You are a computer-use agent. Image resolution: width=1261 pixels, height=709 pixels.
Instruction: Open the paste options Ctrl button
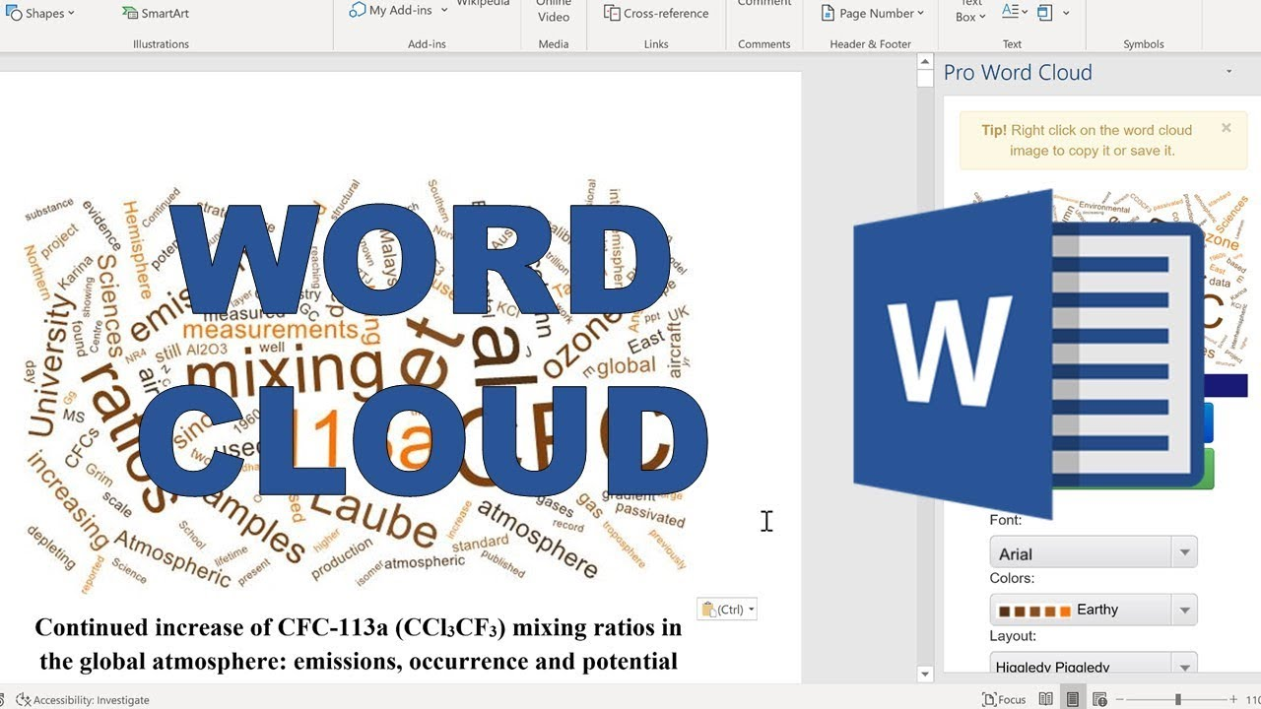point(726,609)
